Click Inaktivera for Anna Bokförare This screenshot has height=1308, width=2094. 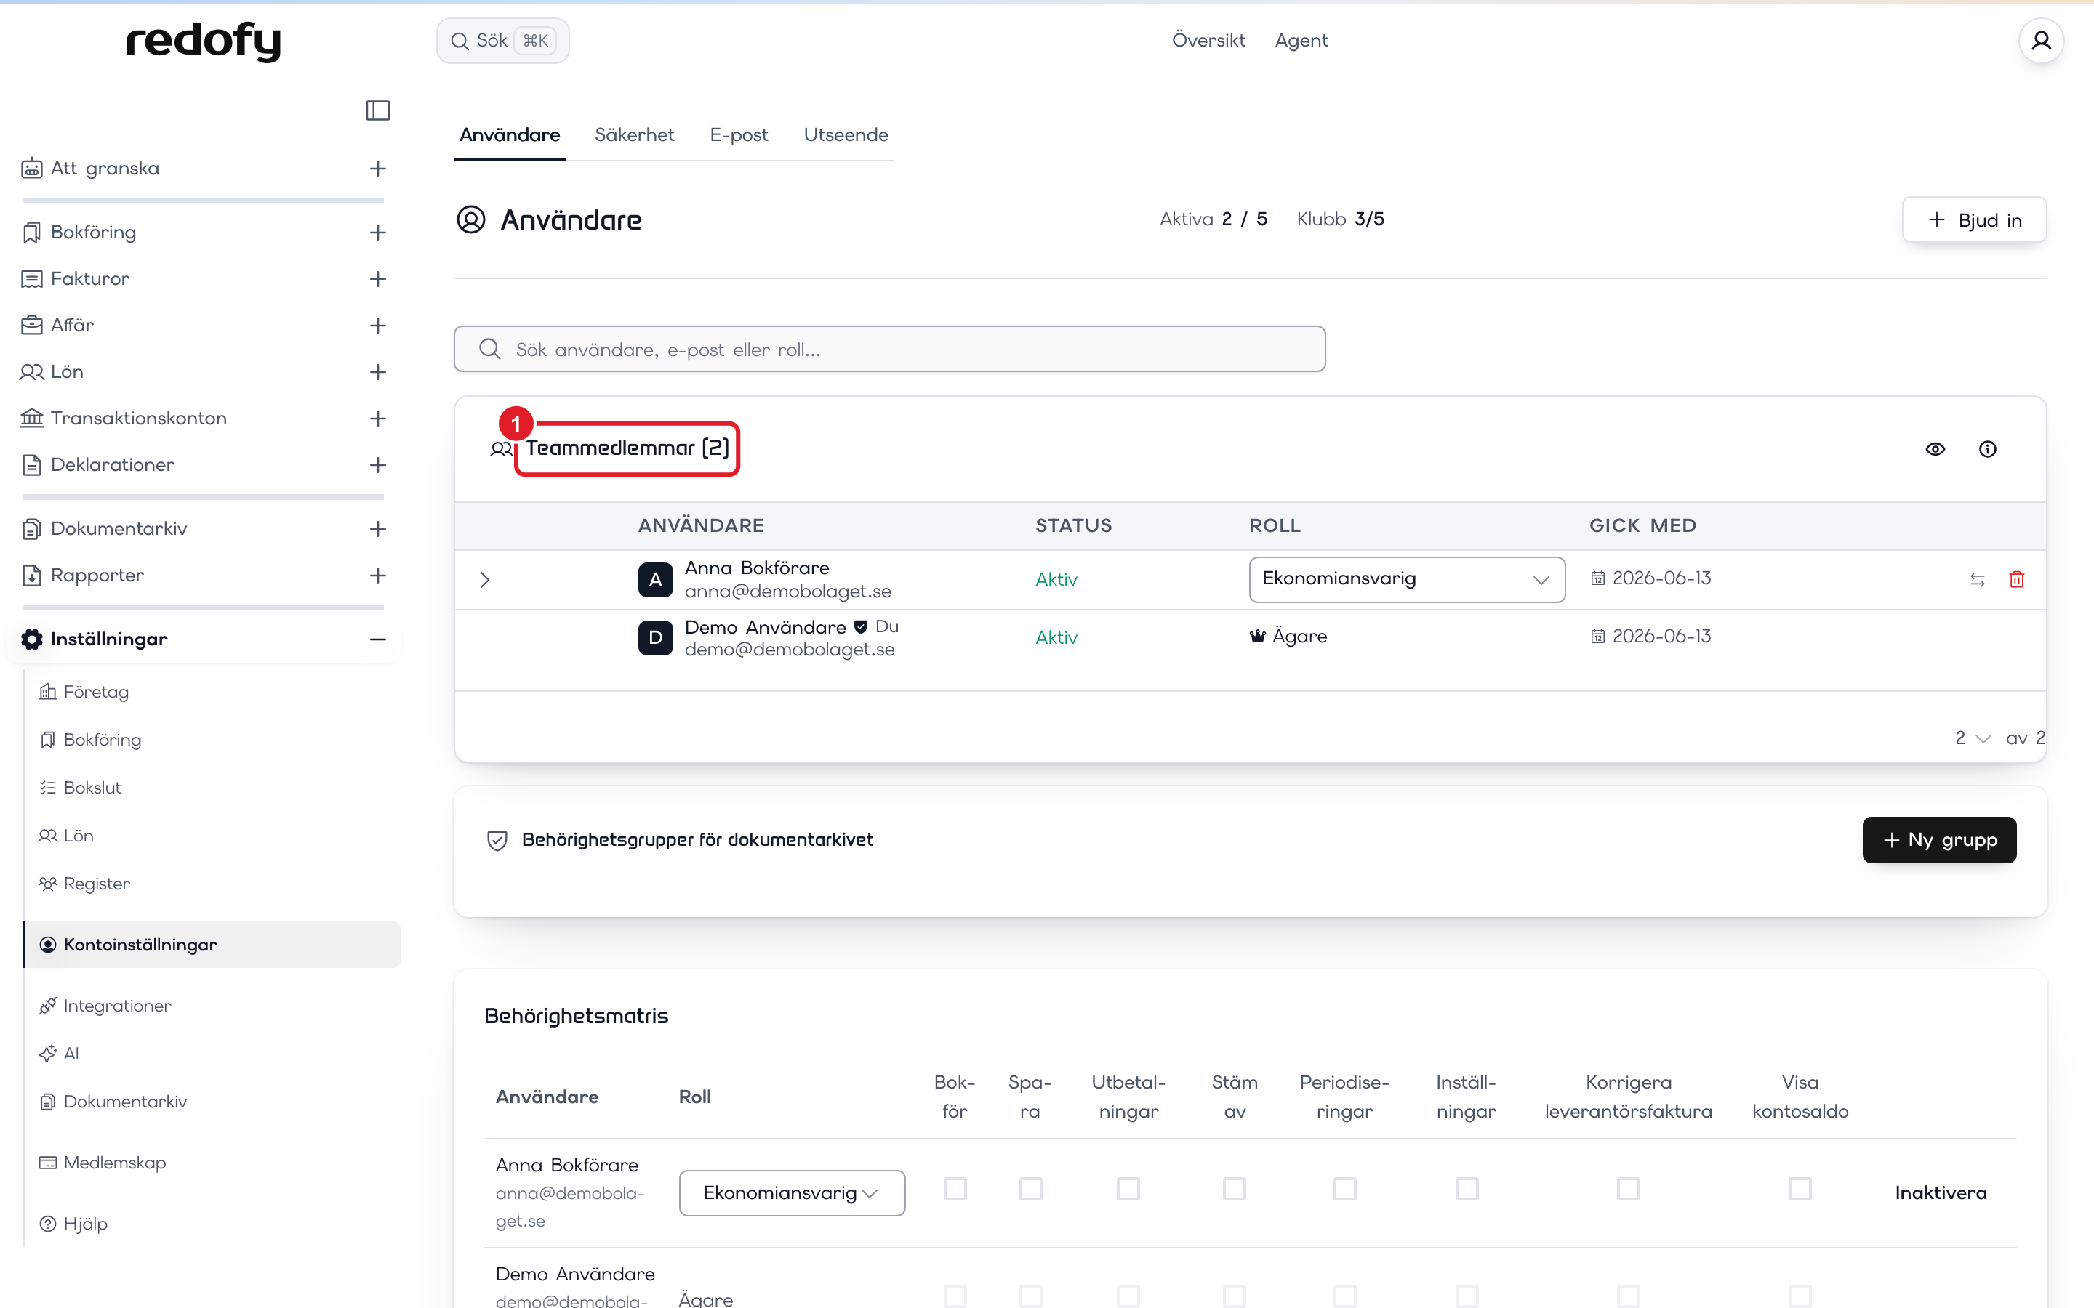click(1940, 1193)
